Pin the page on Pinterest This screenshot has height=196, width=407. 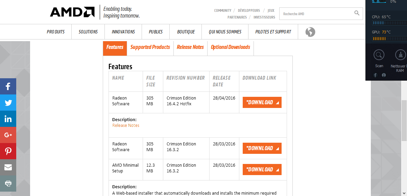[x=8, y=151]
